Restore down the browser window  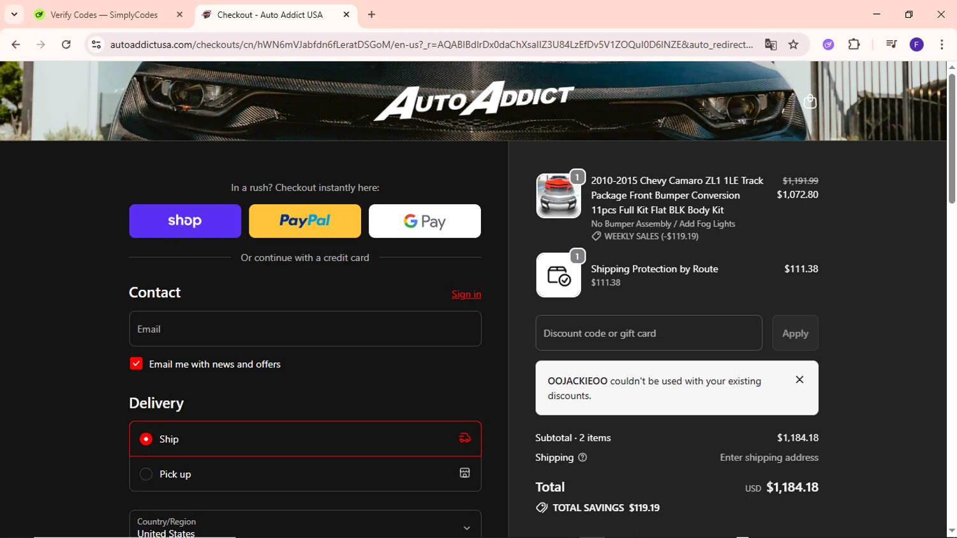point(909,14)
